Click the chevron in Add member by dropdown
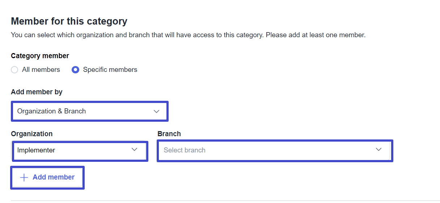 pyautogui.click(x=156, y=111)
